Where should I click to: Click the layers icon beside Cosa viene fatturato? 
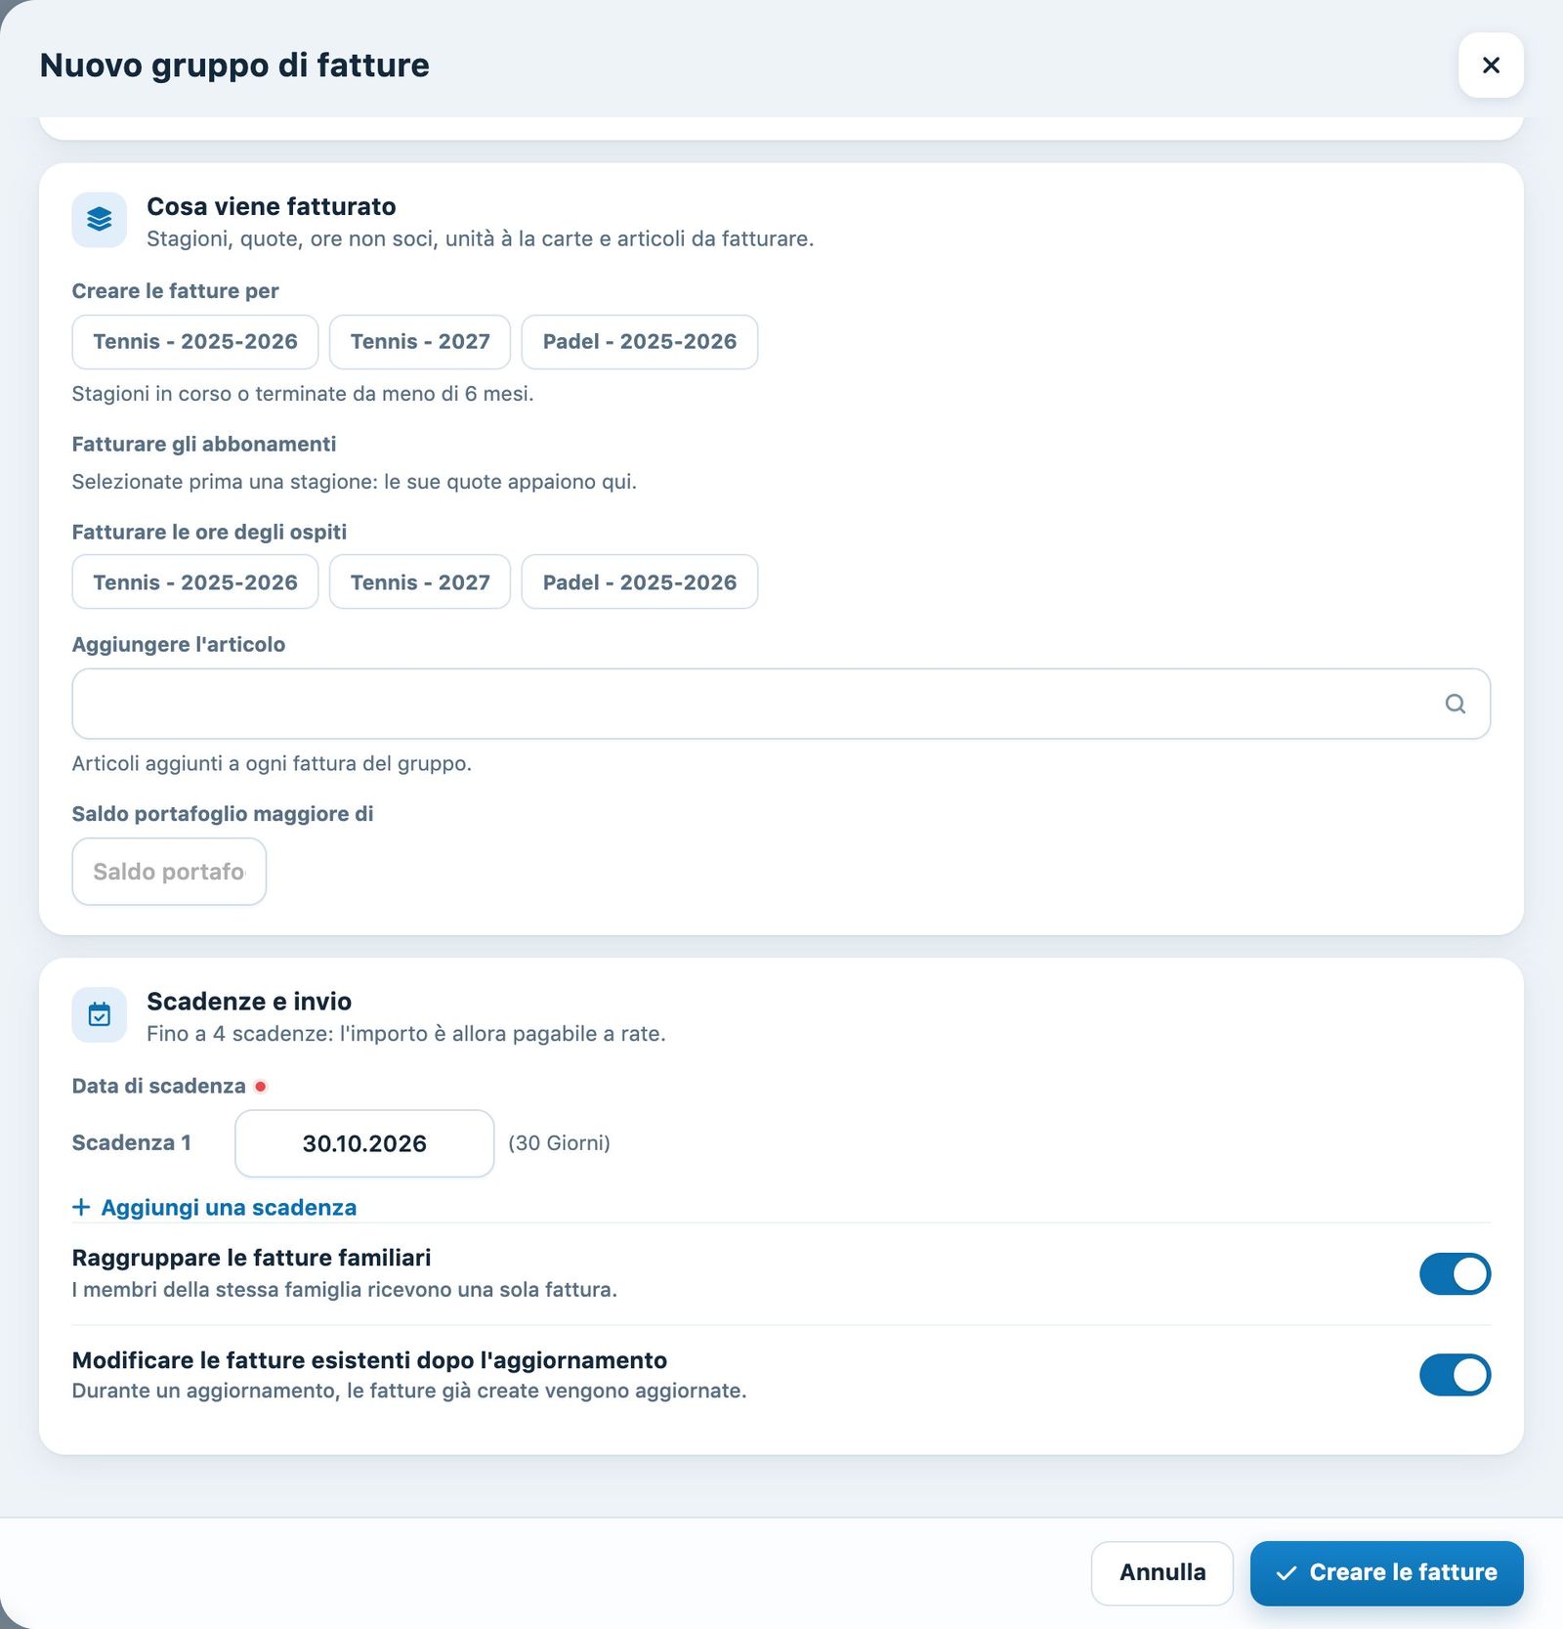pyautogui.click(x=99, y=220)
